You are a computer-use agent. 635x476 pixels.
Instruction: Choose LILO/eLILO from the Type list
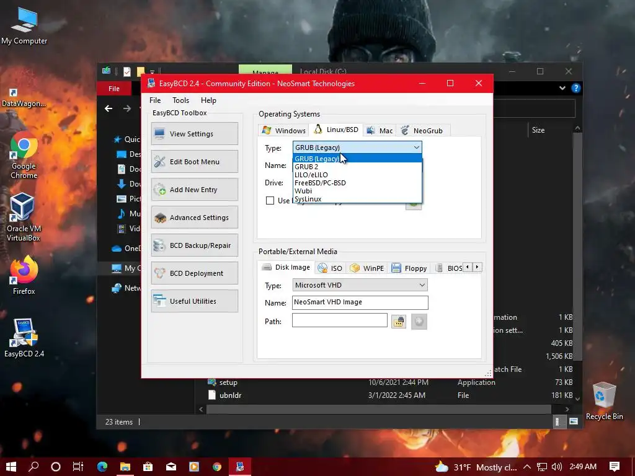click(357, 175)
